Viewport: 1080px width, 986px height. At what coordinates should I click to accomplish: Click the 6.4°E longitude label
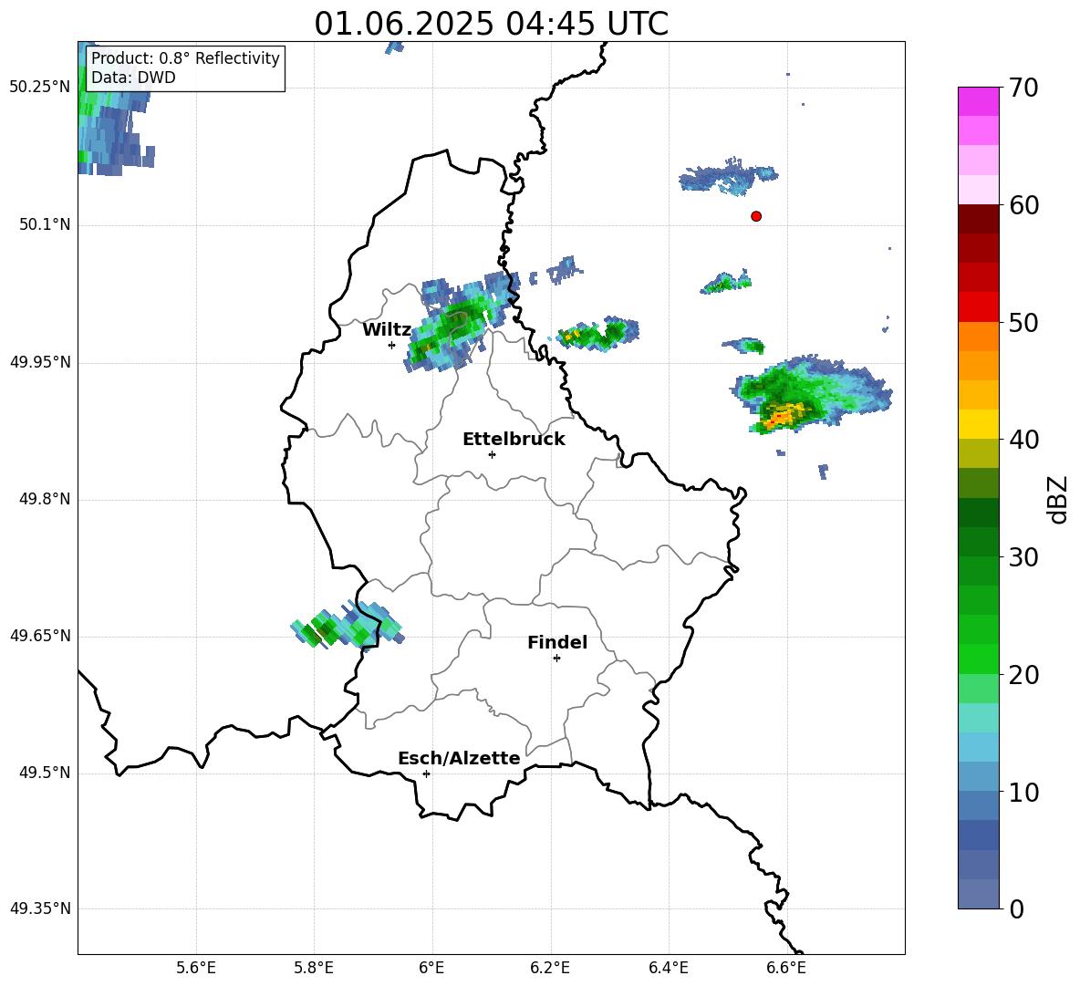(x=668, y=968)
